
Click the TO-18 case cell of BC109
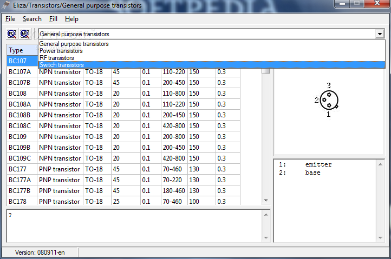coord(97,137)
